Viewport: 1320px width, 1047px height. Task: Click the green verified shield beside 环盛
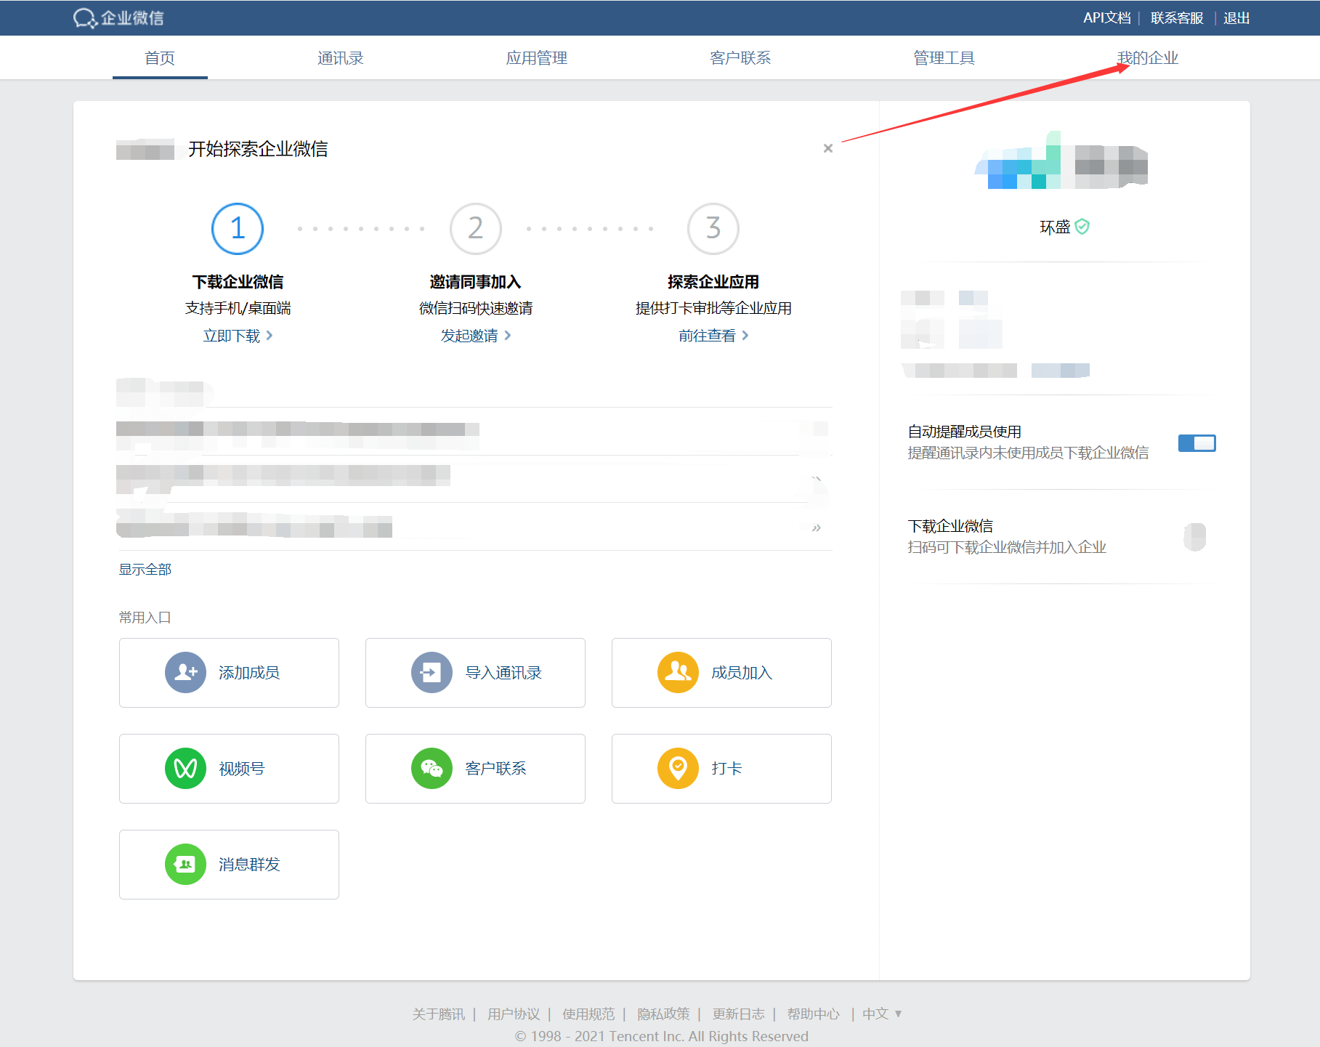[1082, 227]
